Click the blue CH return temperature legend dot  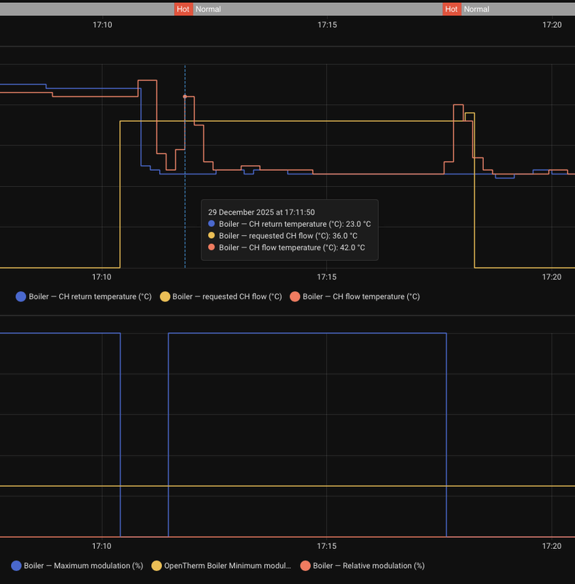tap(20, 297)
